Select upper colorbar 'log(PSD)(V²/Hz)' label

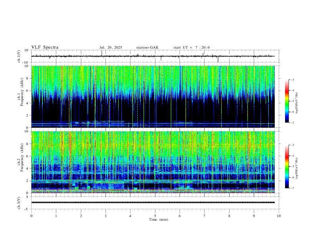tap(297, 103)
